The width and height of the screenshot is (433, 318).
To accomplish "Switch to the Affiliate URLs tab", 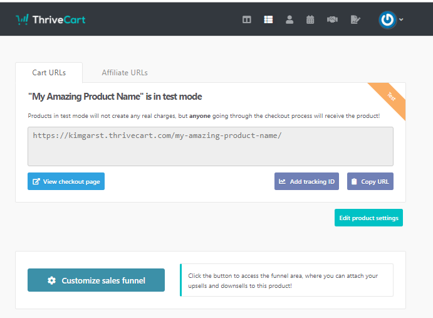I will point(125,73).
